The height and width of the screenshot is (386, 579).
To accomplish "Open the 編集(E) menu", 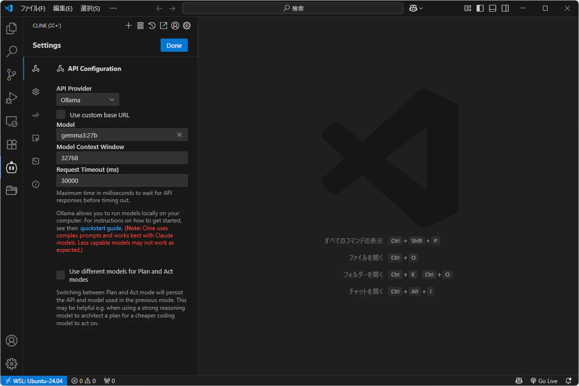I will click(x=63, y=8).
